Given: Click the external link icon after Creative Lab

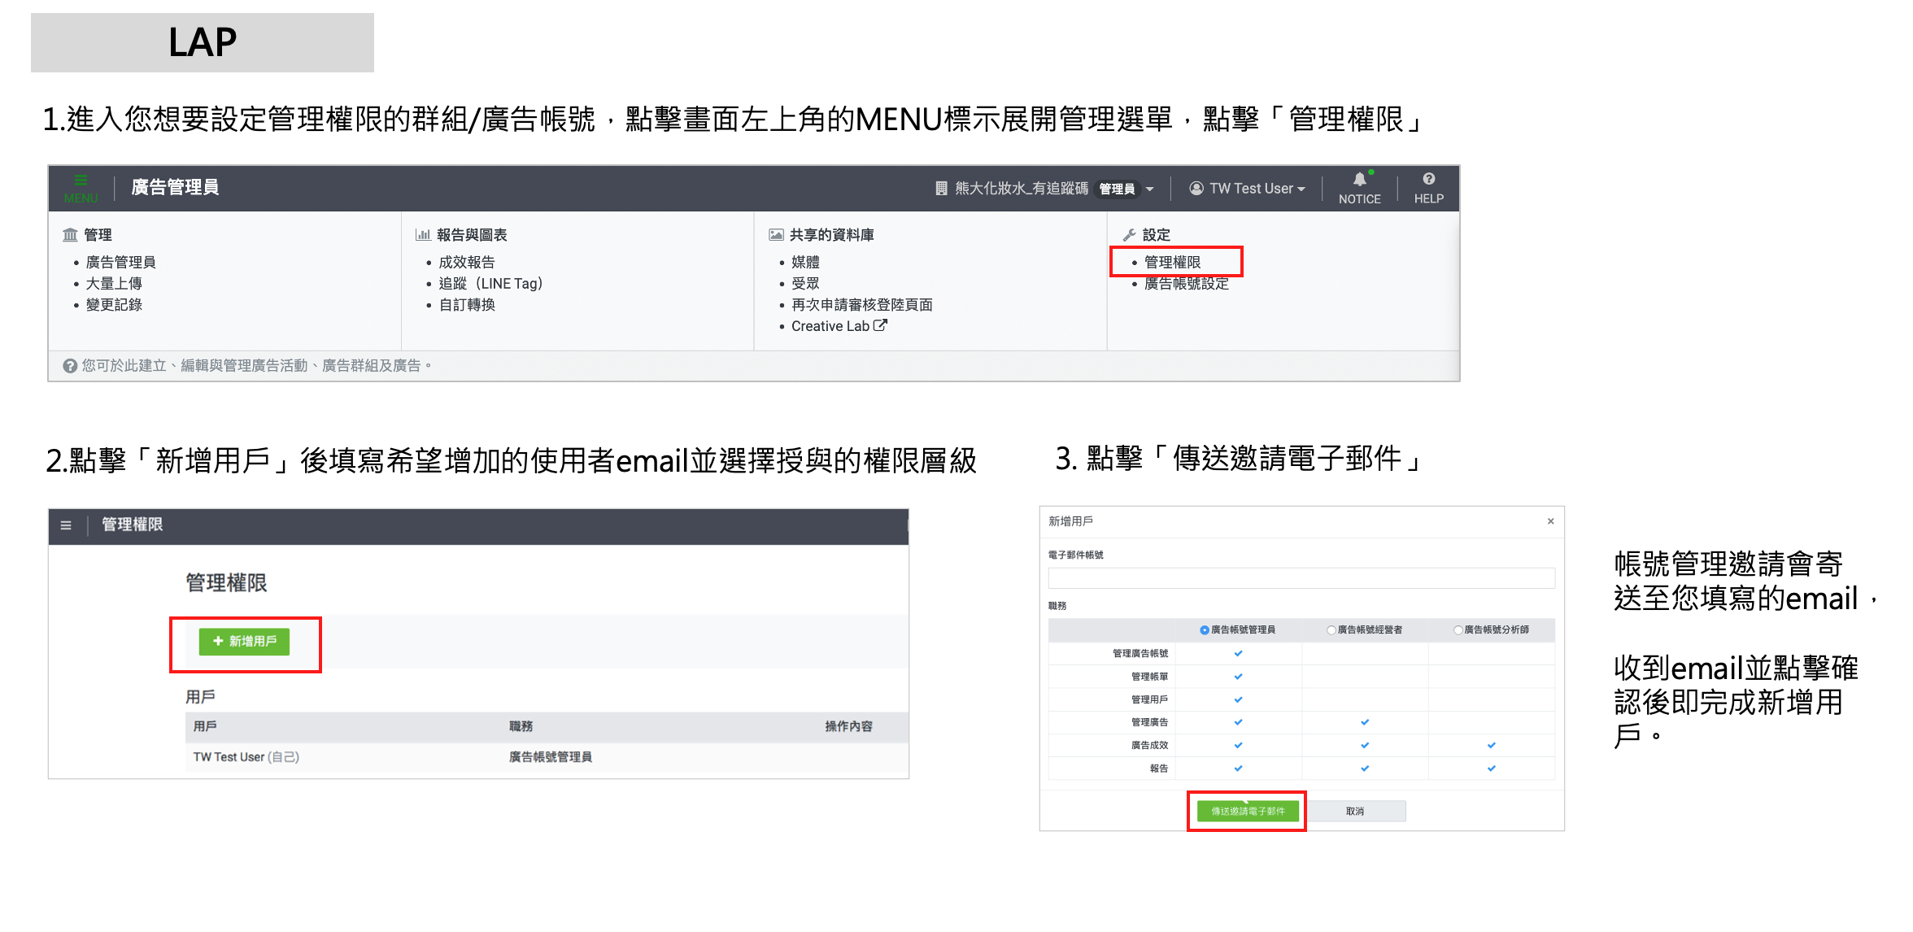Looking at the screenshot, I should click(x=880, y=325).
